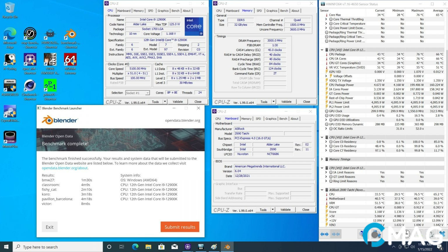Open the Cinebench desktop shortcut
The image size is (448, 252).
[30, 87]
